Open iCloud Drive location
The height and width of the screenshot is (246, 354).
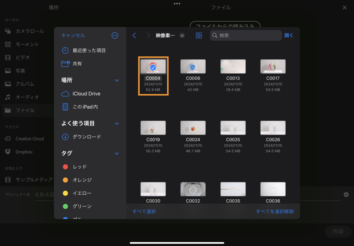[86, 94]
